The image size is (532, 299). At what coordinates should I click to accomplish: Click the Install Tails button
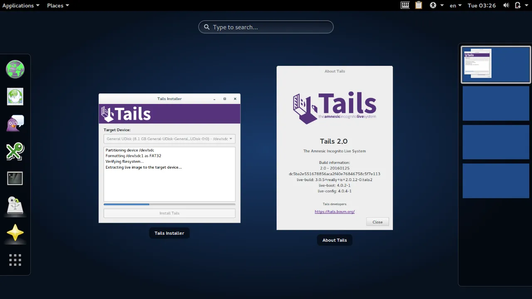tap(169, 213)
